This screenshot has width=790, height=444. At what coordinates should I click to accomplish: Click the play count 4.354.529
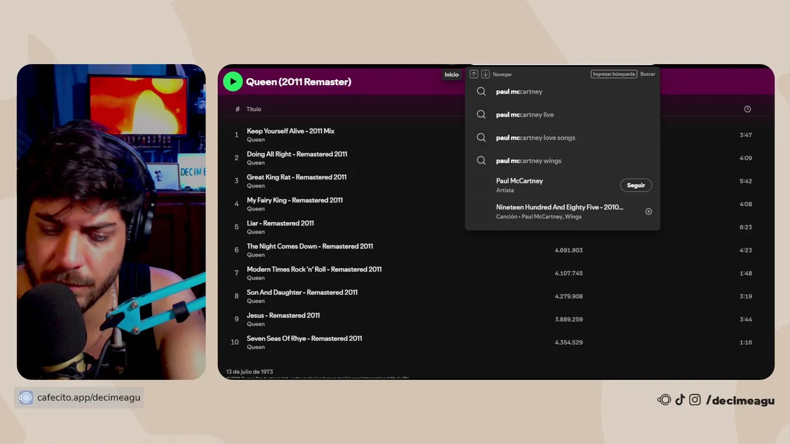pyautogui.click(x=568, y=342)
